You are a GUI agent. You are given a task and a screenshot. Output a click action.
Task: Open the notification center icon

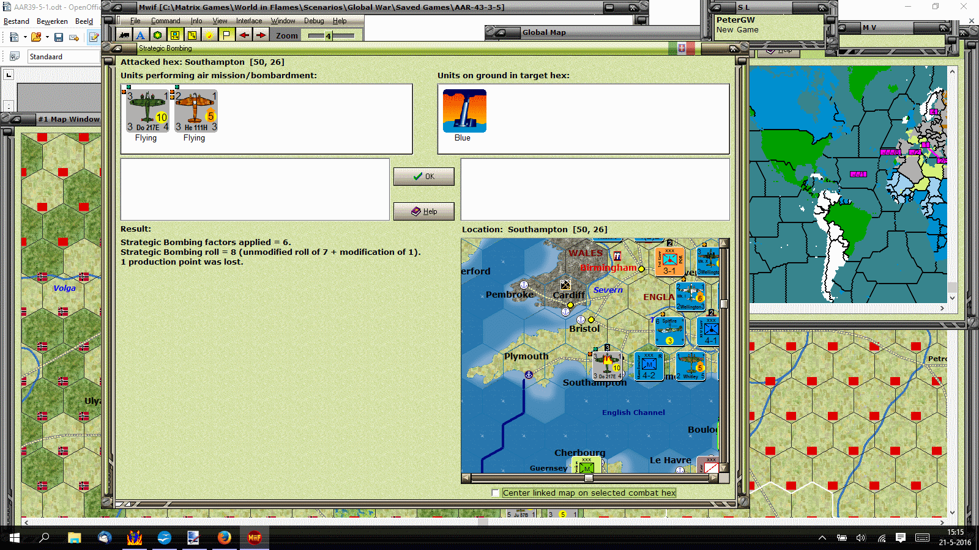click(x=901, y=538)
